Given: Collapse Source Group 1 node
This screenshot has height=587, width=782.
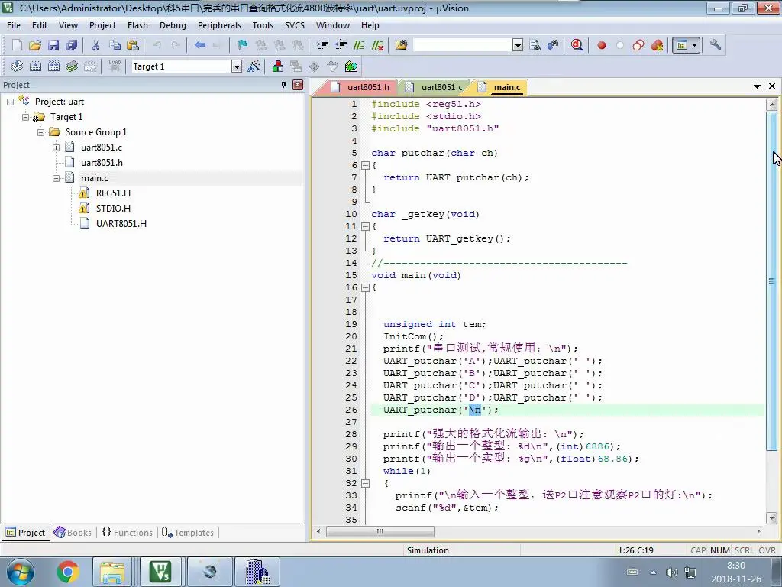Looking at the screenshot, I should tap(41, 132).
